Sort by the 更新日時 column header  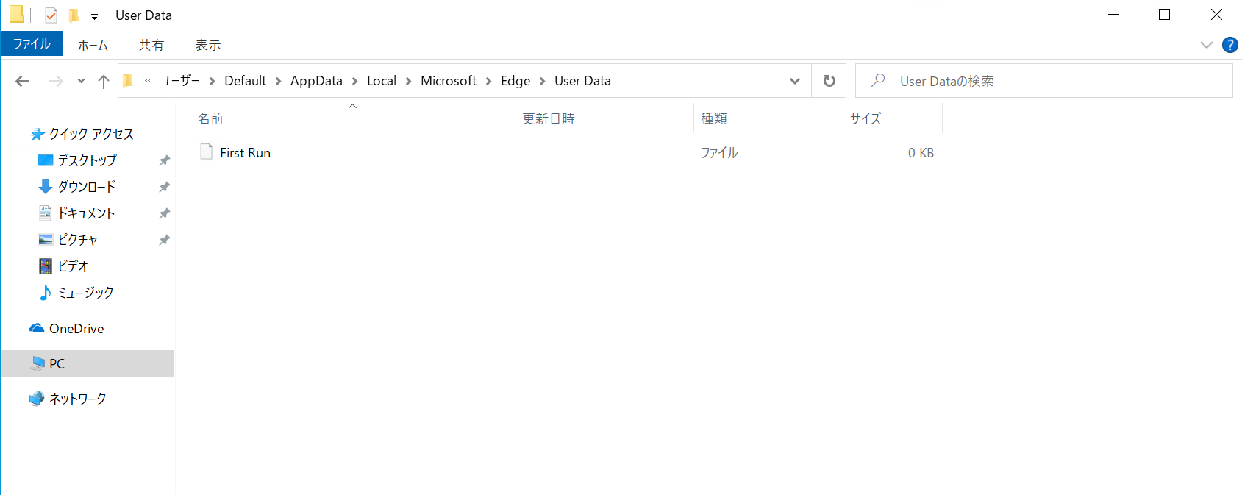pyautogui.click(x=604, y=118)
